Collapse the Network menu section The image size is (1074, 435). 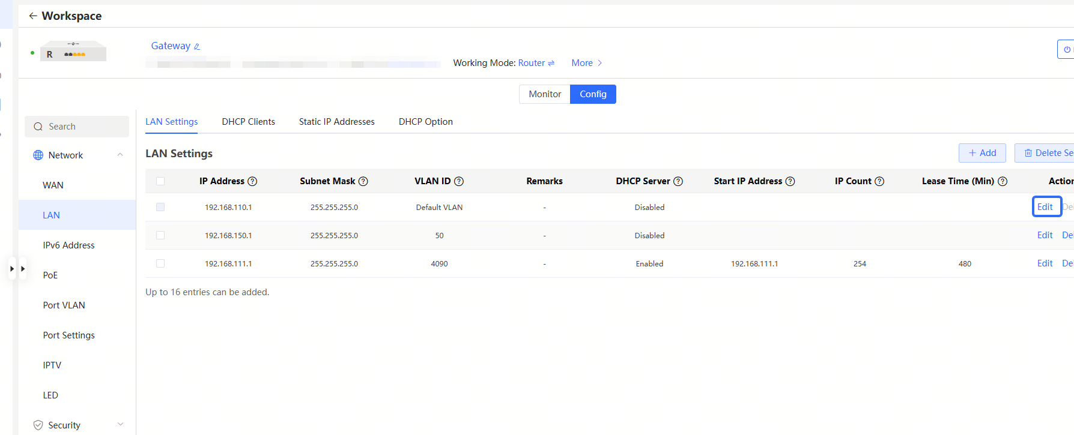(120, 155)
